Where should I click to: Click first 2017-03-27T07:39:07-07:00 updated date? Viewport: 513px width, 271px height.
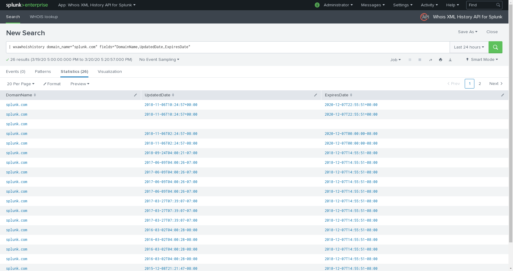pyautogui.click(x=171, y=201)
